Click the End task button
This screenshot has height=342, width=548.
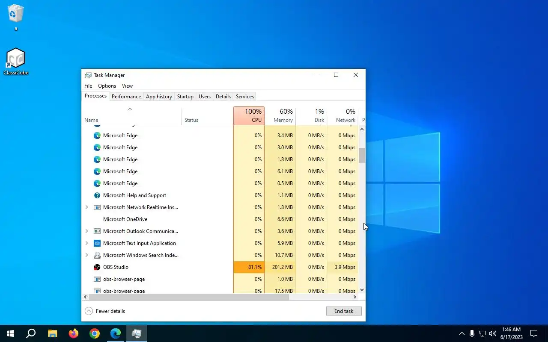click(344, 311)
